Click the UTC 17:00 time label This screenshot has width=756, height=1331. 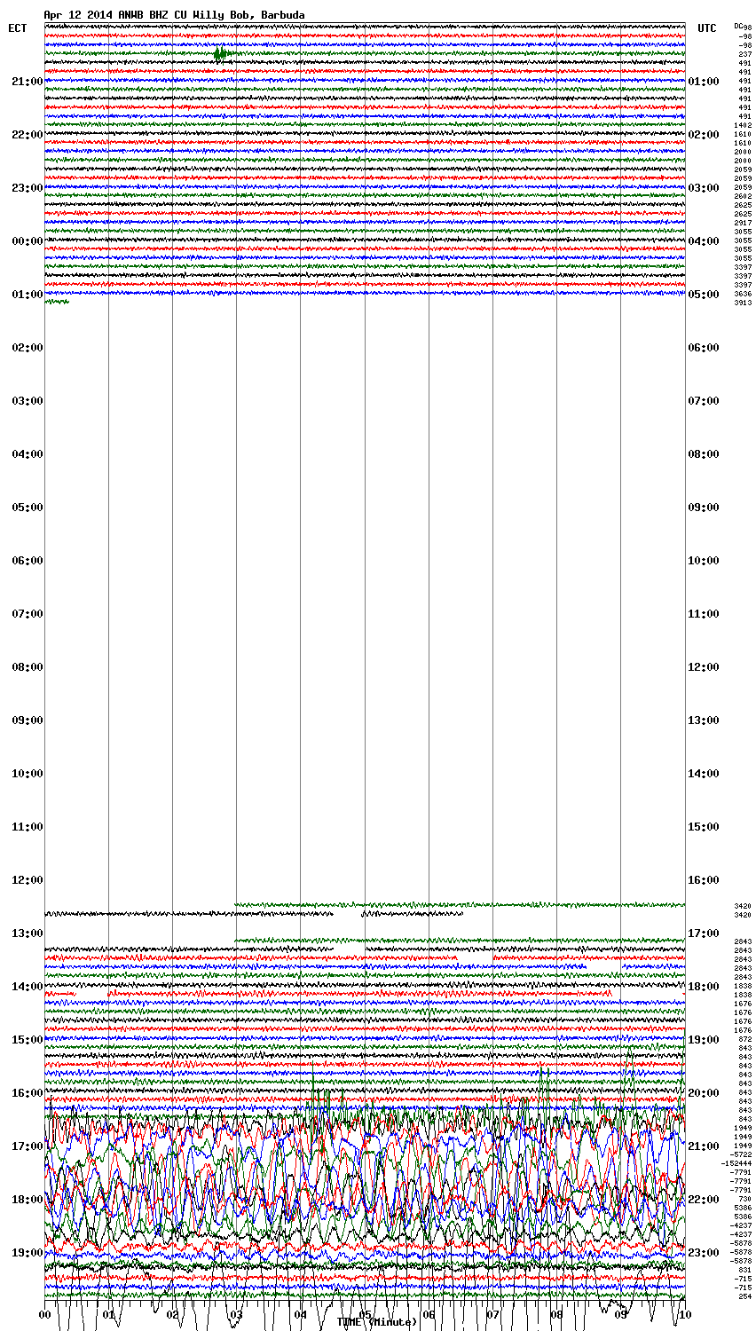(704, 933)
